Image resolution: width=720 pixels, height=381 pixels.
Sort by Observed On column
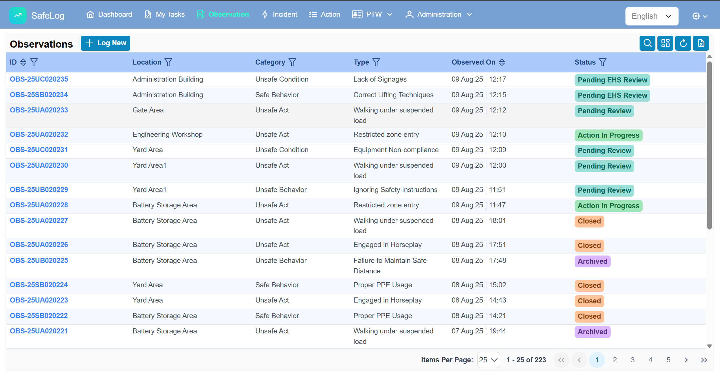pos(502,62)
